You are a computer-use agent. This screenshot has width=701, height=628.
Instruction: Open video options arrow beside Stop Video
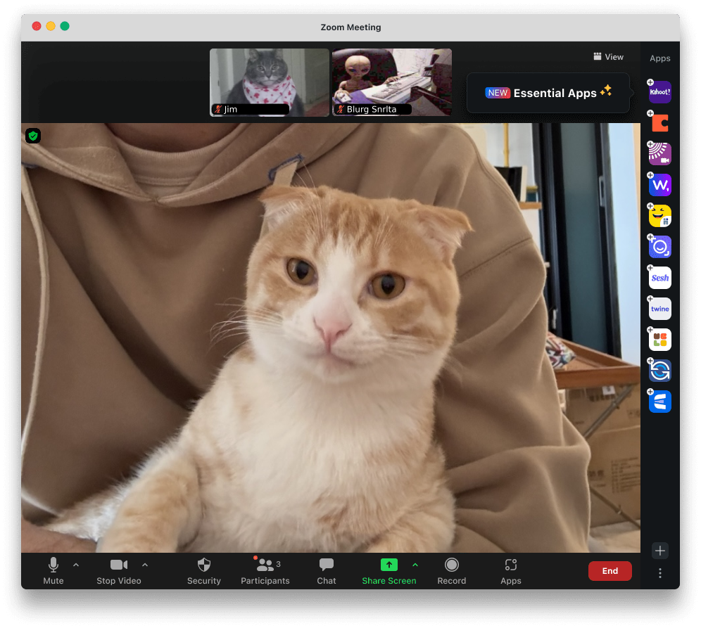145,565
